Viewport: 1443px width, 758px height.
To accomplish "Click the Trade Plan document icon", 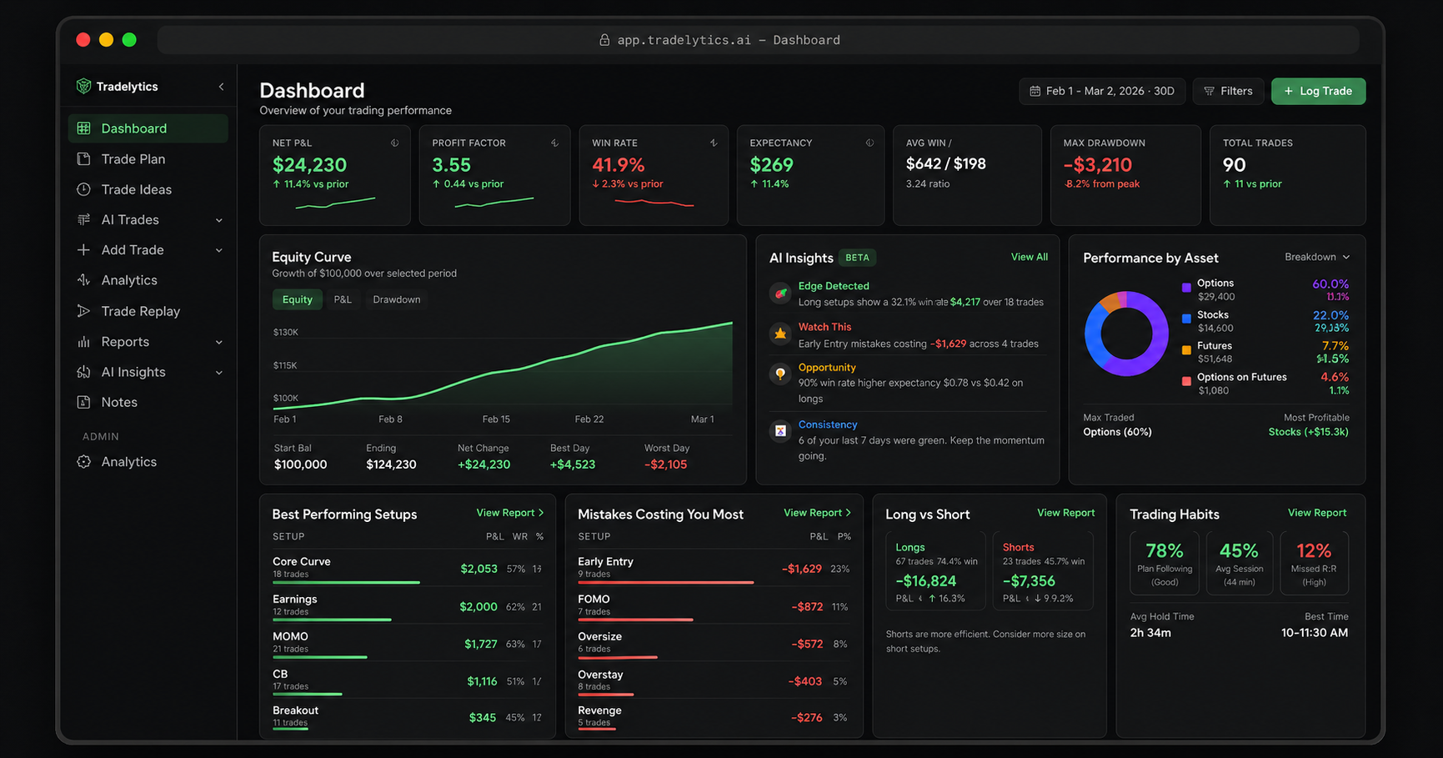I will pyautogui.click(x=83, y=158).
